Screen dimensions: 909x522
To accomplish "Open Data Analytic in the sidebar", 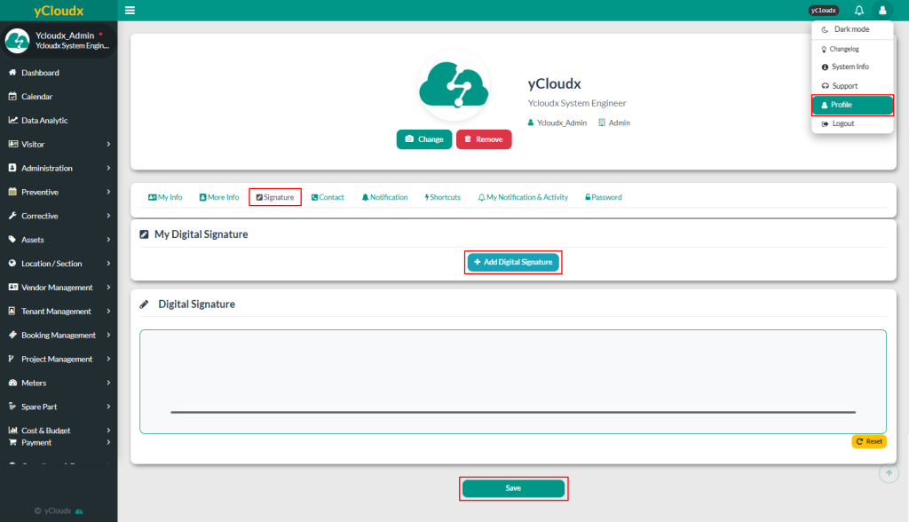I will [44, 121].
